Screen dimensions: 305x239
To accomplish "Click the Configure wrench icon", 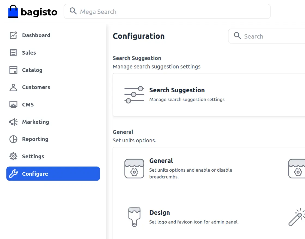I will pyautogui.click(x=13, y=174).
